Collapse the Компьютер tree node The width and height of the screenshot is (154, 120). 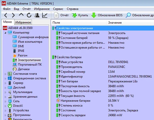coord(5,33)
